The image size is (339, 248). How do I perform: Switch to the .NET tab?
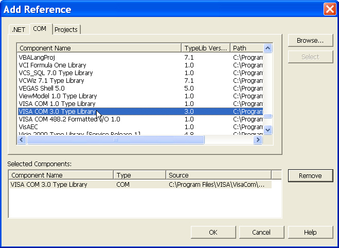click(19, 30)
